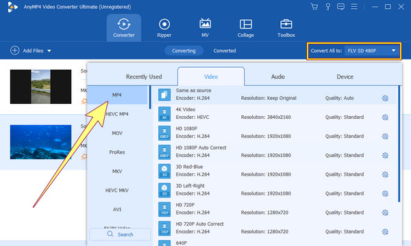411x246 pixels.
Task: Click HD 720P Auto Correct preset icon
Action: pyautogui.click(x=164, y=228)
